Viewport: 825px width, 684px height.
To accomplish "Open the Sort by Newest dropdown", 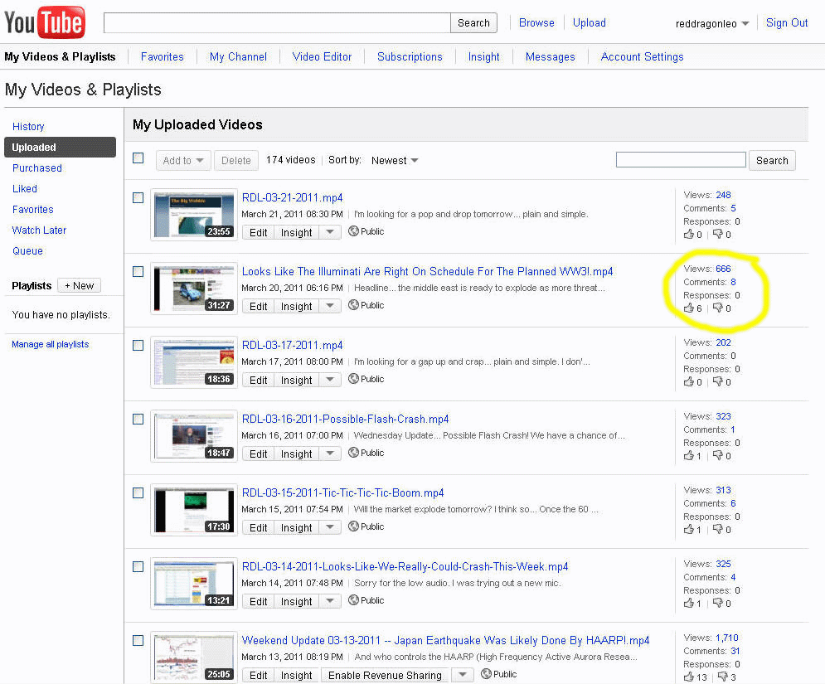I will pos(395,161).
